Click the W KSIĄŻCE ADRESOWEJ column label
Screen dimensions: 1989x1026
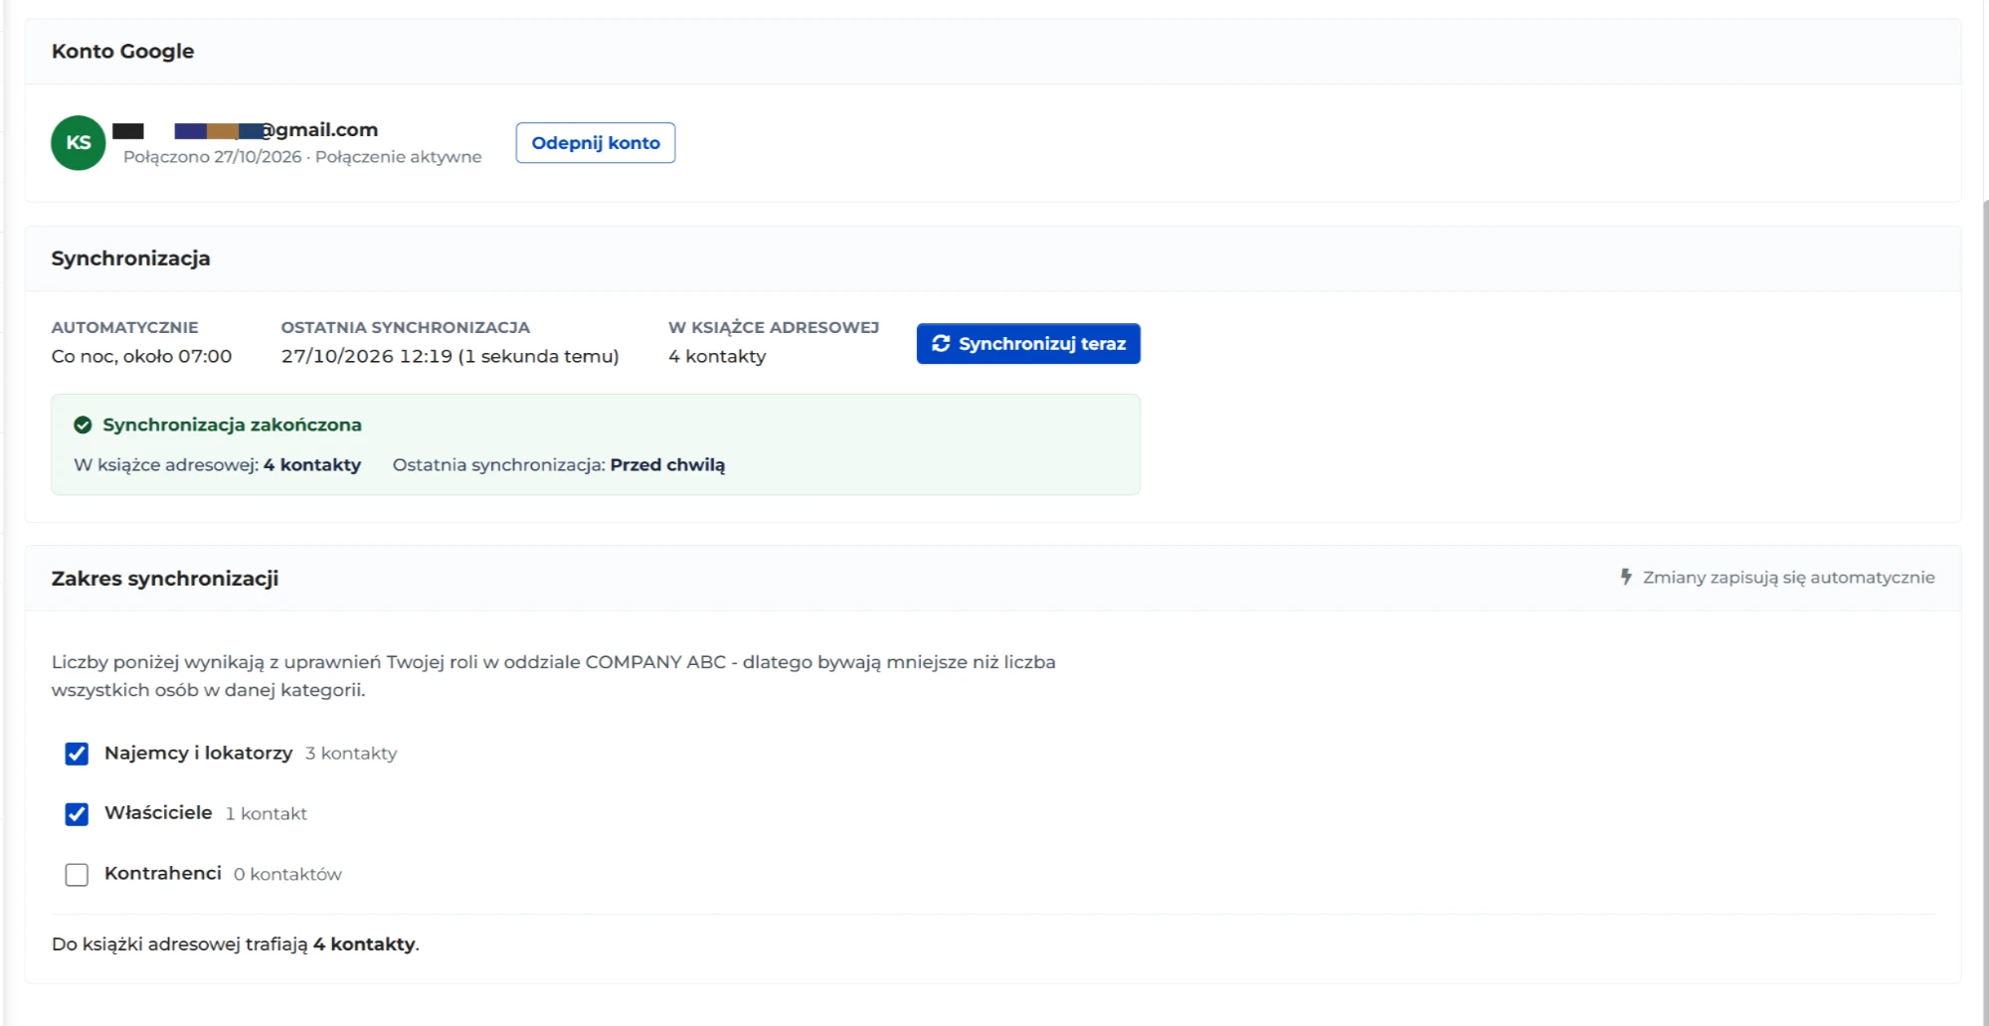pos(774,328)
